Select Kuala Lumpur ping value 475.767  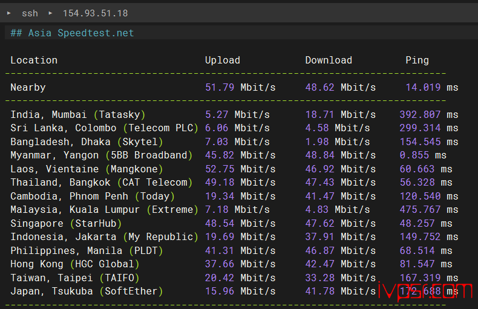click(420, 210)
